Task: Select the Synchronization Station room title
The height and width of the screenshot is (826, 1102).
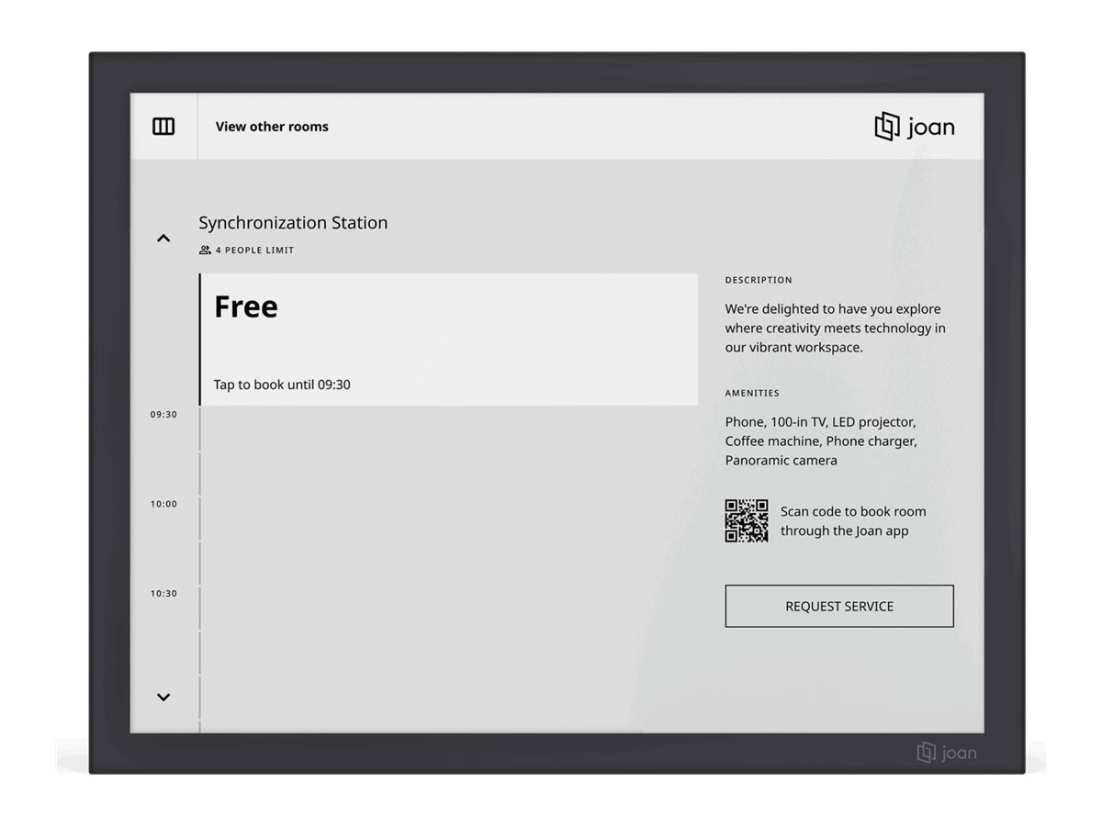Action: coord(294,222)
